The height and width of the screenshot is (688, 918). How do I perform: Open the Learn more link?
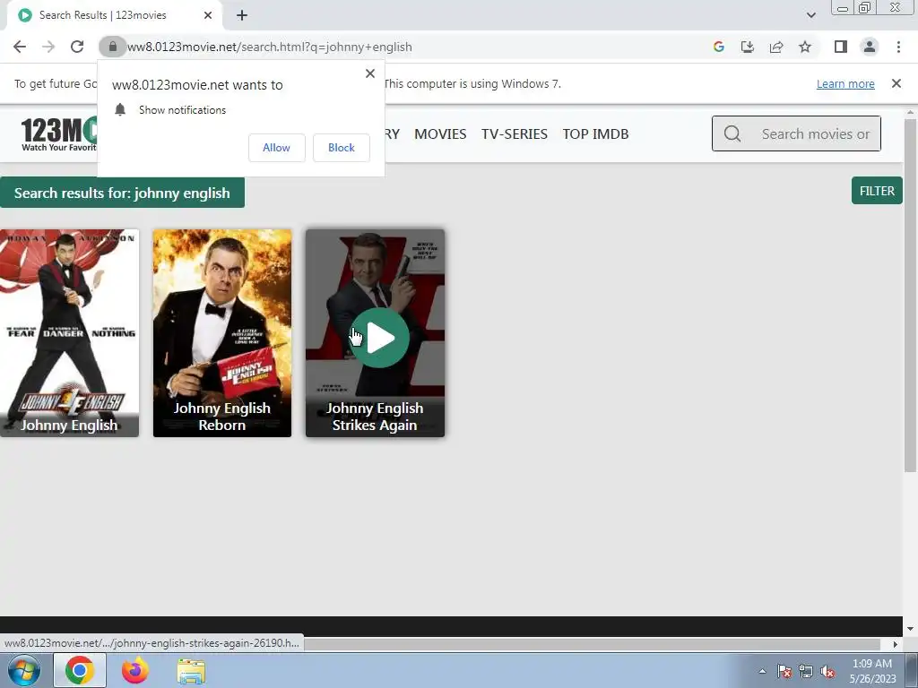[845, 83]
